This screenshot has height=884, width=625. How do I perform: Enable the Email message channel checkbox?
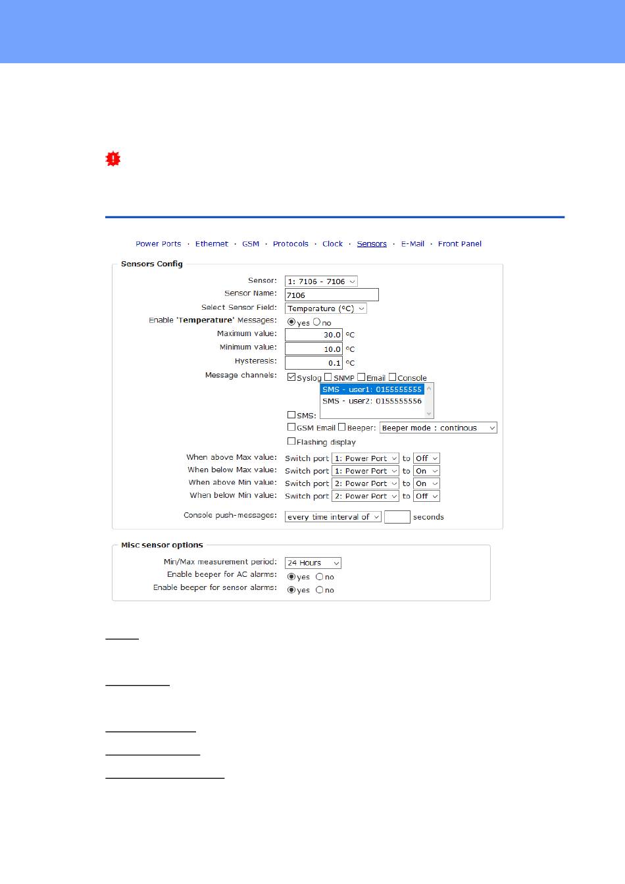pos(361,378)
